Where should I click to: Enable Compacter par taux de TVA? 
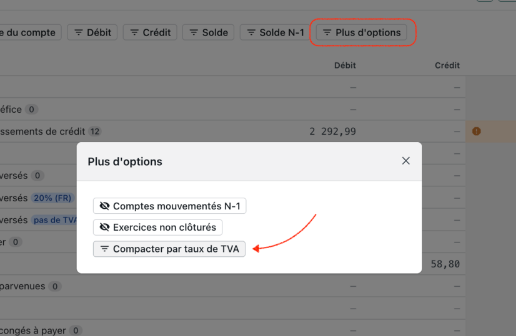coord(169,249)
